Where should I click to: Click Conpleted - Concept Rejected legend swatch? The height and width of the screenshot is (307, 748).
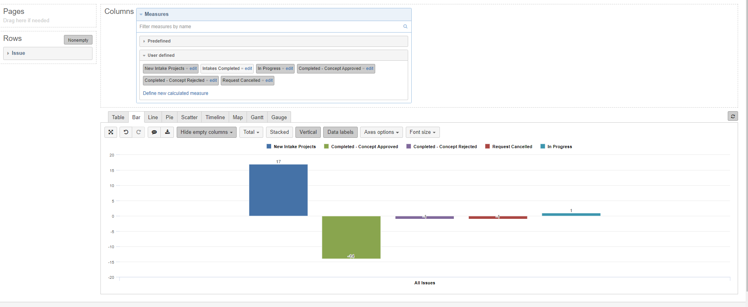(x=409, y=147)
